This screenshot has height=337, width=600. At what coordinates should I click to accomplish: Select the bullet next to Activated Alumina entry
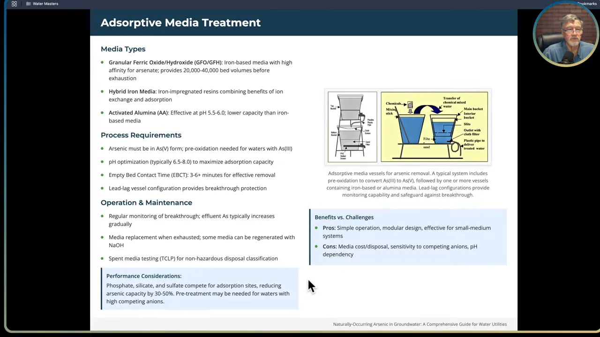[x=102, y=113]
